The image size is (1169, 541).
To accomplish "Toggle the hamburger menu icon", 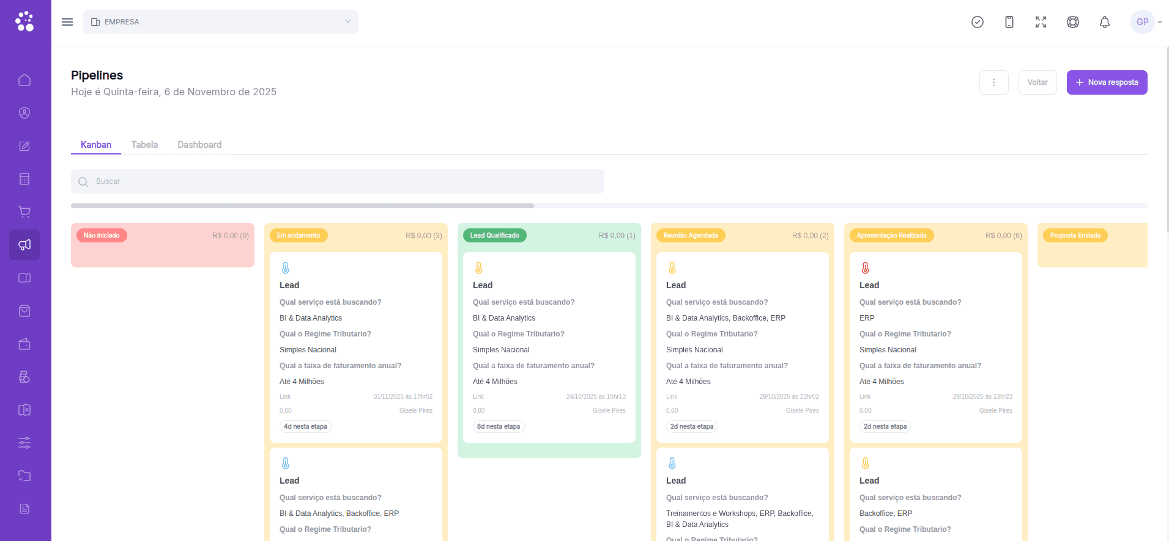I will (67, 22).
